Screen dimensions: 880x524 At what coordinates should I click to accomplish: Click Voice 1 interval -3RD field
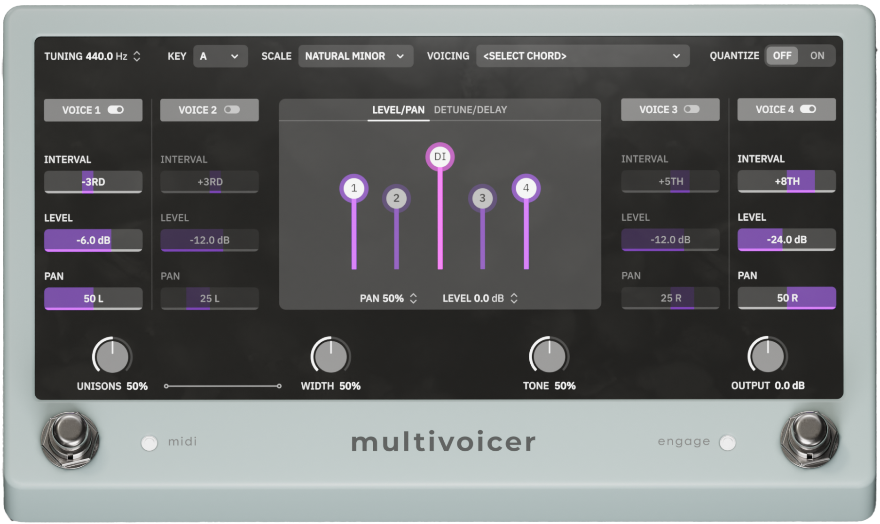(x=93, y=182)
